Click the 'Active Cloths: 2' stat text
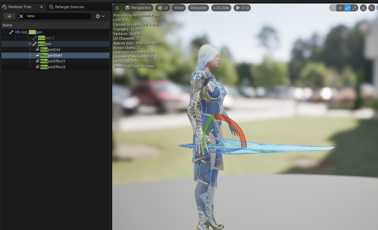 click(x=126, y=48)
